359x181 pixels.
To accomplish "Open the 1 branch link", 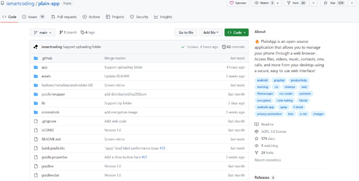I will (68, 33).
